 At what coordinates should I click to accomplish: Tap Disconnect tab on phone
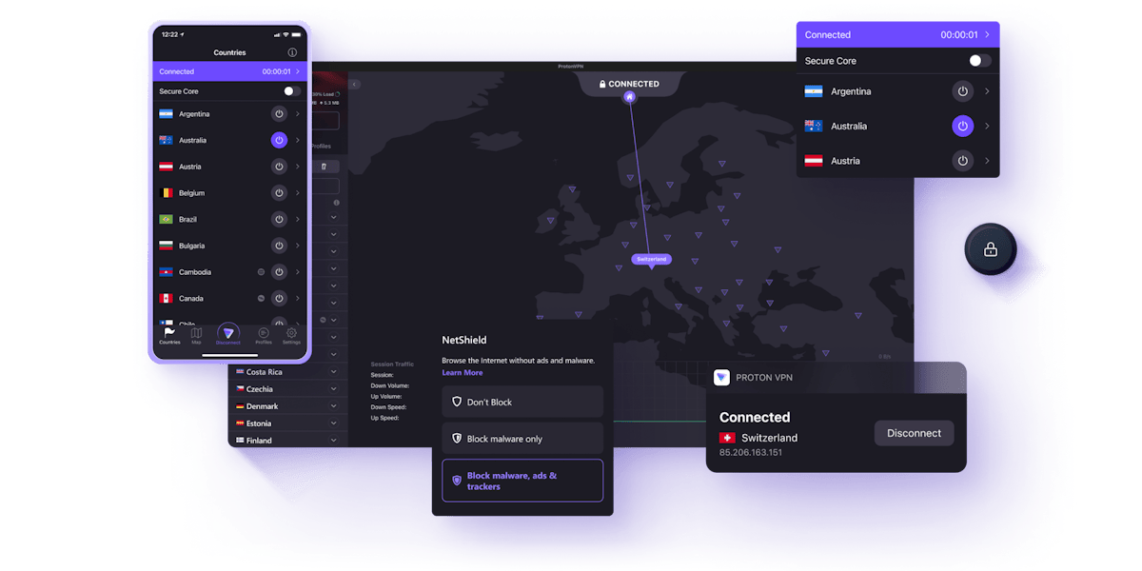click(228, 334)
